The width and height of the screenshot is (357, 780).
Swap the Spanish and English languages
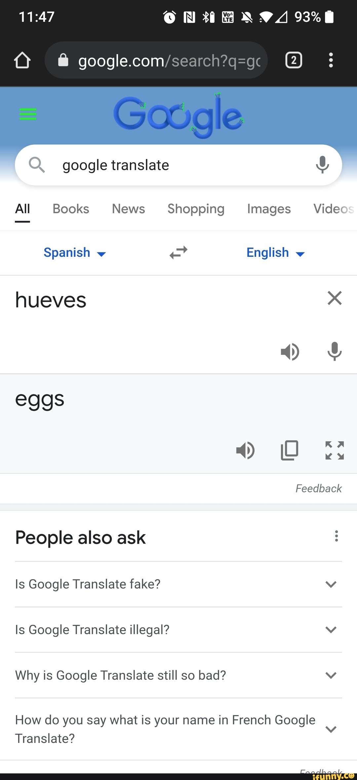(x=178, y=253)
